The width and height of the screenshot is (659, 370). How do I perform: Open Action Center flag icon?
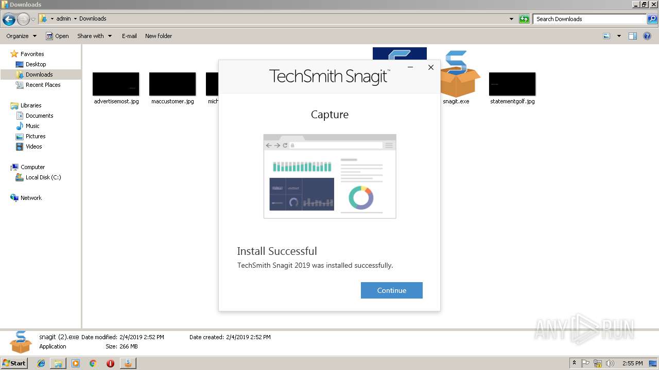(585, 363)
